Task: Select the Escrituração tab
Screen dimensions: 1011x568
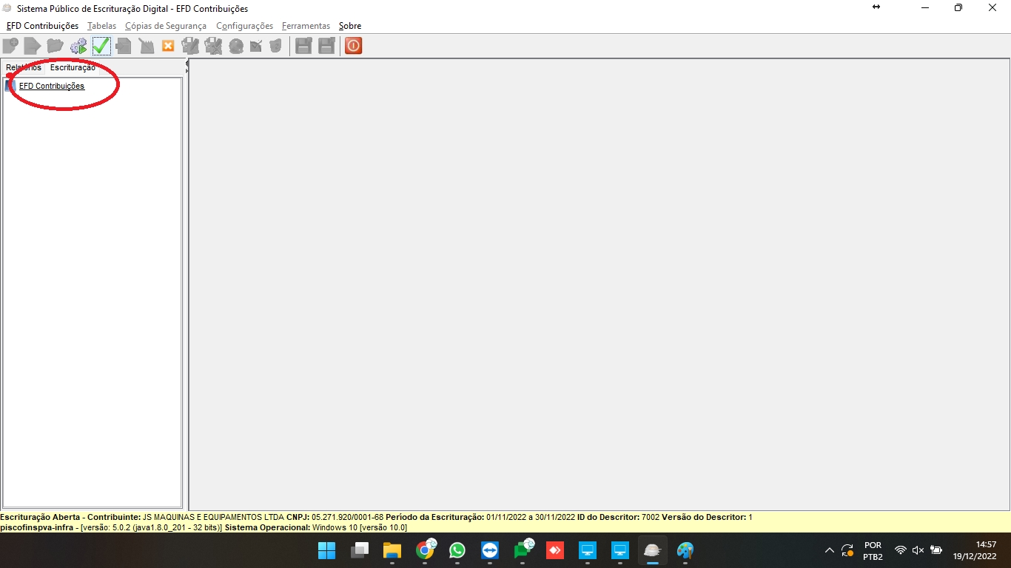Action: pyautogui.click(x=73, y=68)
